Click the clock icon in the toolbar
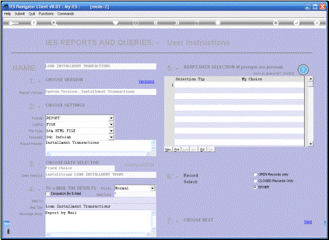The height and width of the screenshot is (240, 329). [x=136, y=23]
